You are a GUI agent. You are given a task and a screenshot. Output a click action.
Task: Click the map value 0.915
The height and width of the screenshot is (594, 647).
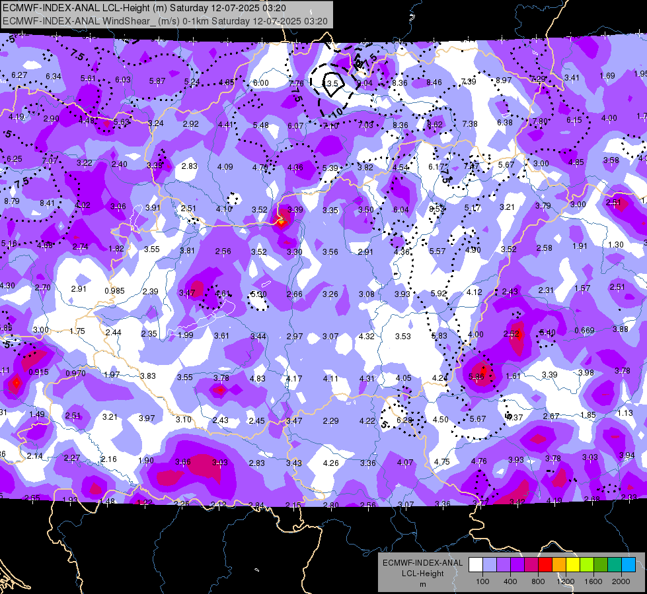(x=38, y=372)
